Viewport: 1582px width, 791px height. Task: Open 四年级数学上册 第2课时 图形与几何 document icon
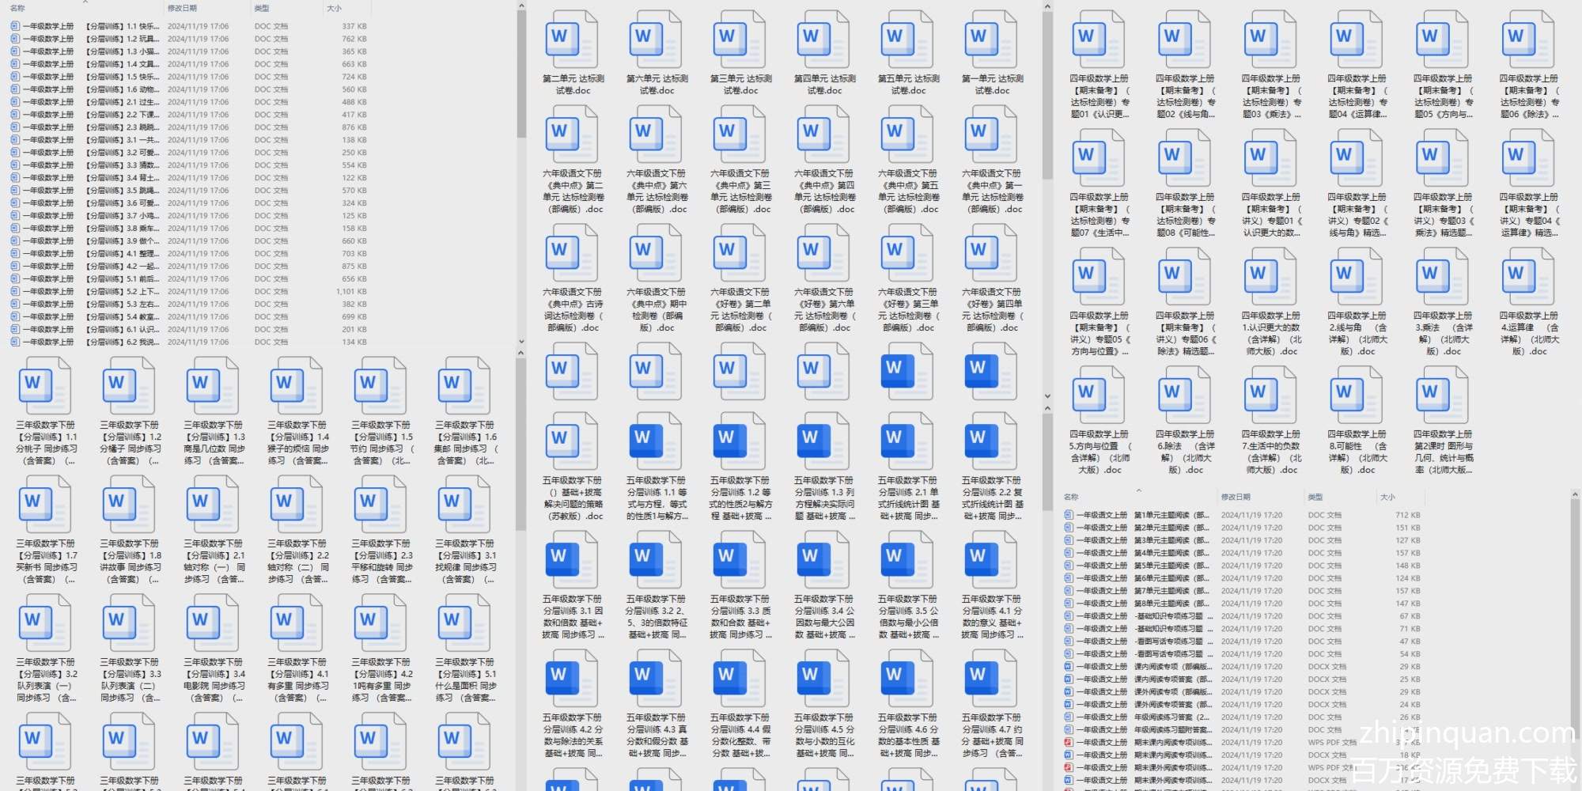click(1442, 395)
